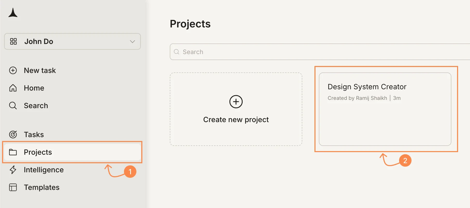Image resolution: width=470 pixels, height=208 pixels.
Task: Click the sidebar Search magnifier icon
Action: pyautogui.click(x=13, y=106)
